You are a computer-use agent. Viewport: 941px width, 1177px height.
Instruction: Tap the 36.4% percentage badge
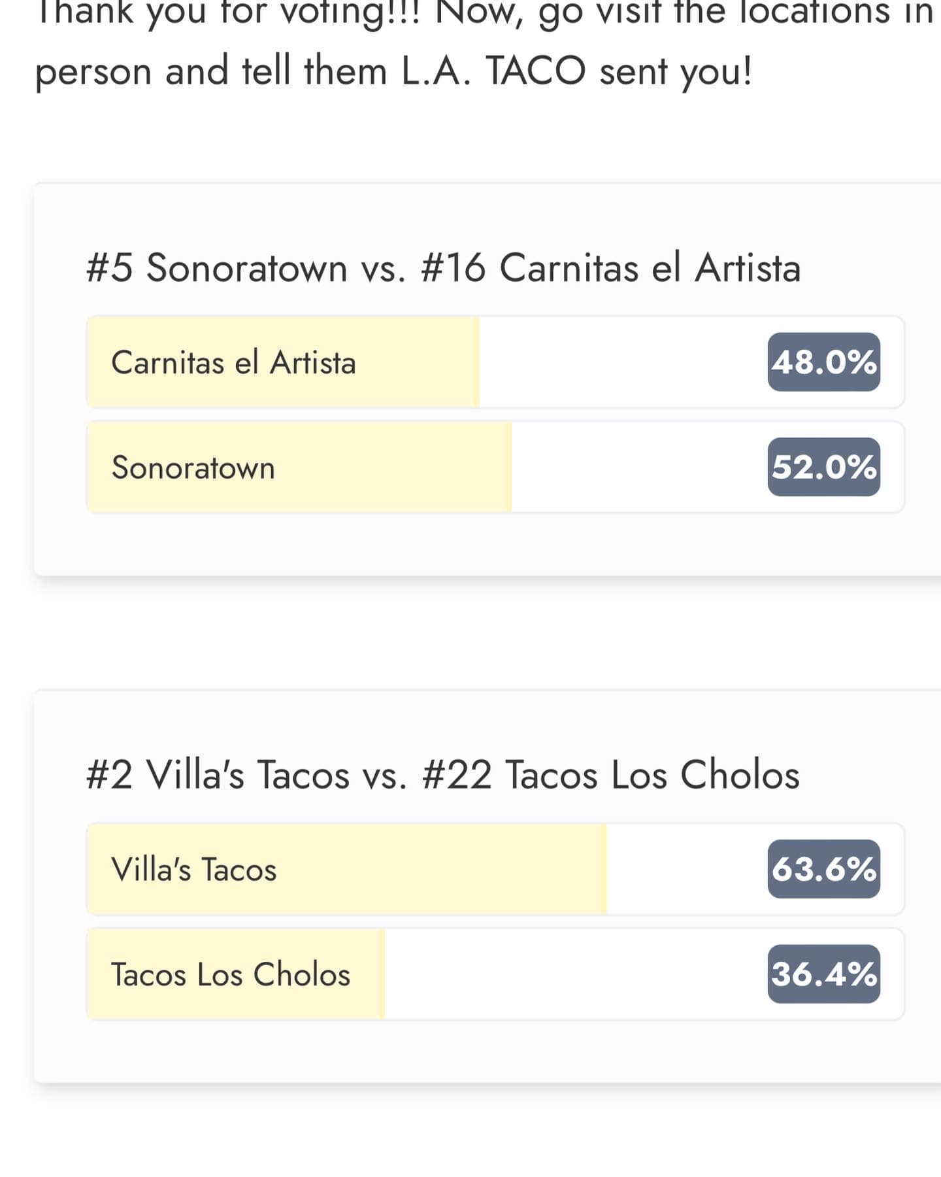point(823,974)
